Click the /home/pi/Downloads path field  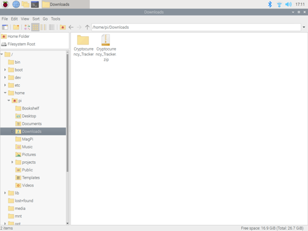tap(196, 27)
